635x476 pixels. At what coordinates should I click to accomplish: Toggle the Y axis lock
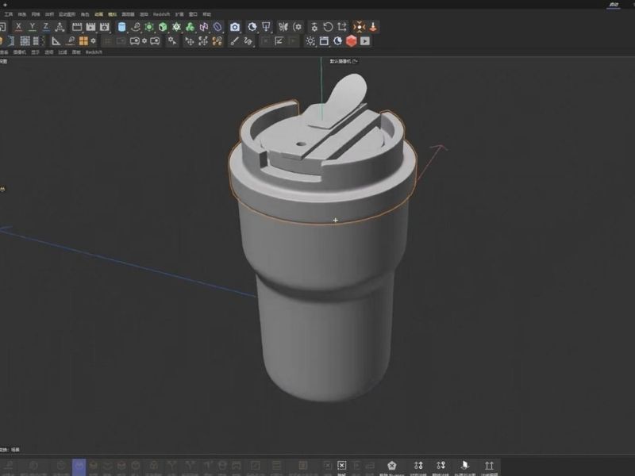tap(32, 27)
